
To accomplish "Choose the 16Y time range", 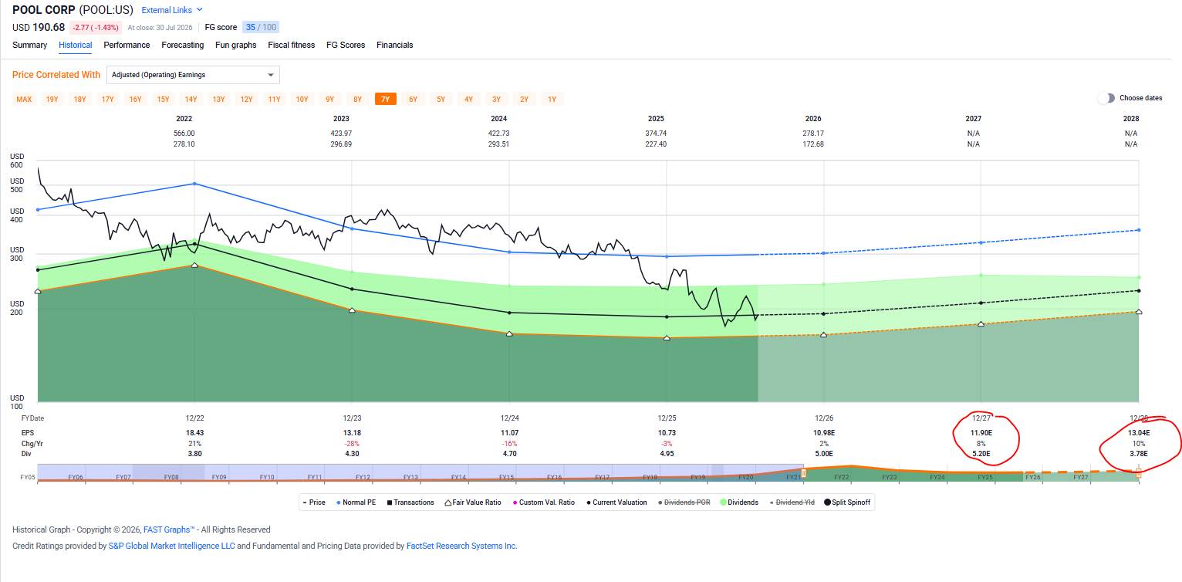I will [x=135, y=99].
